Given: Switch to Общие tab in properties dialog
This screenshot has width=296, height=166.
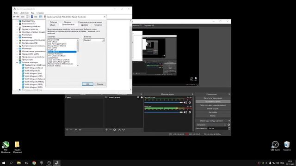Looking at the screenshot, I should 53,25.
